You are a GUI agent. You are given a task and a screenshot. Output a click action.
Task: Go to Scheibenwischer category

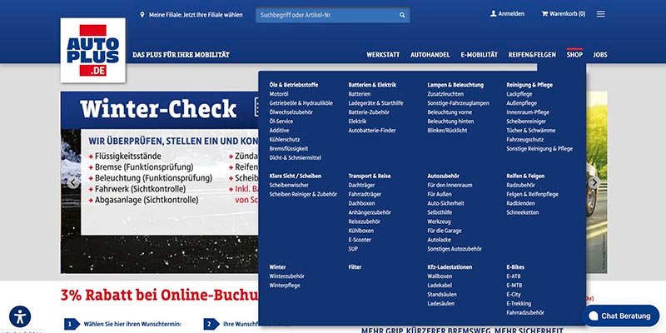pos(289,185)
